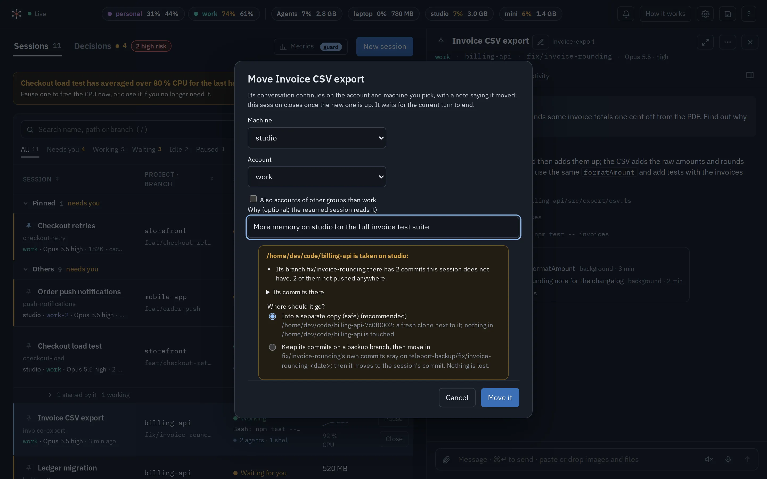Open the three-dots more menu in detail panel
Viewport: 767px width, 479px height.
click(x=727, y=42)
